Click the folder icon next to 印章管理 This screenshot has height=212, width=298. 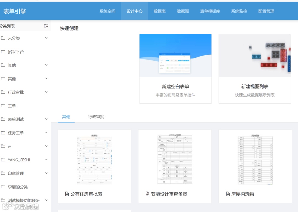pyautogui.click(x=3, y=173)
